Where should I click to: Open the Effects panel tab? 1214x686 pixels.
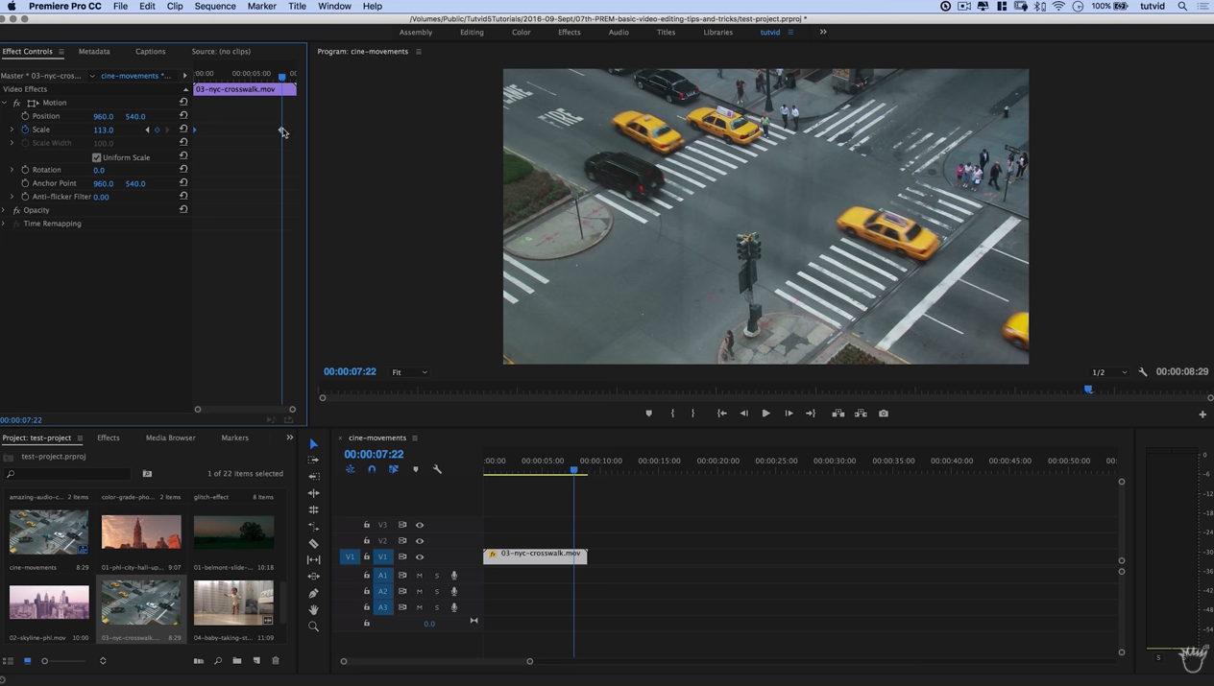click(x=109, y=438)
